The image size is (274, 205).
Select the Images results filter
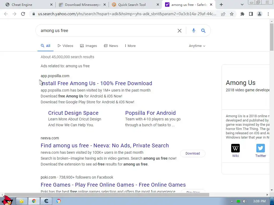[x=88, y=46]
